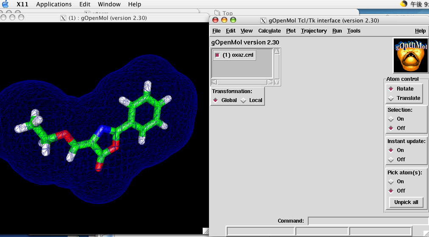Click the gOpenMol logo image
The height and width of the screenshot is (237, 429).
pyautogui.click(x=411, y=55)
